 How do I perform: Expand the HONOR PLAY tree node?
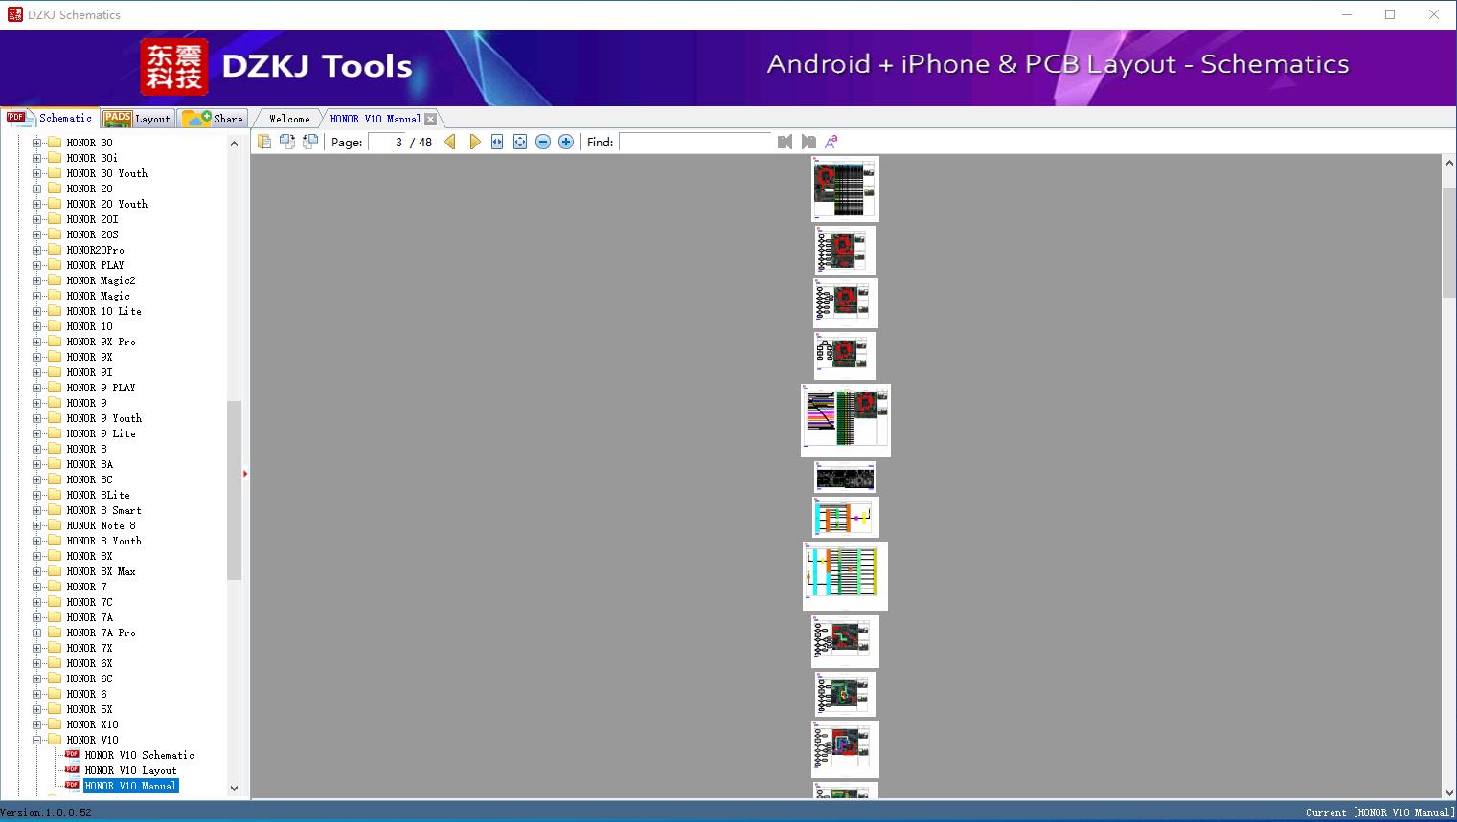click(36, 265)
